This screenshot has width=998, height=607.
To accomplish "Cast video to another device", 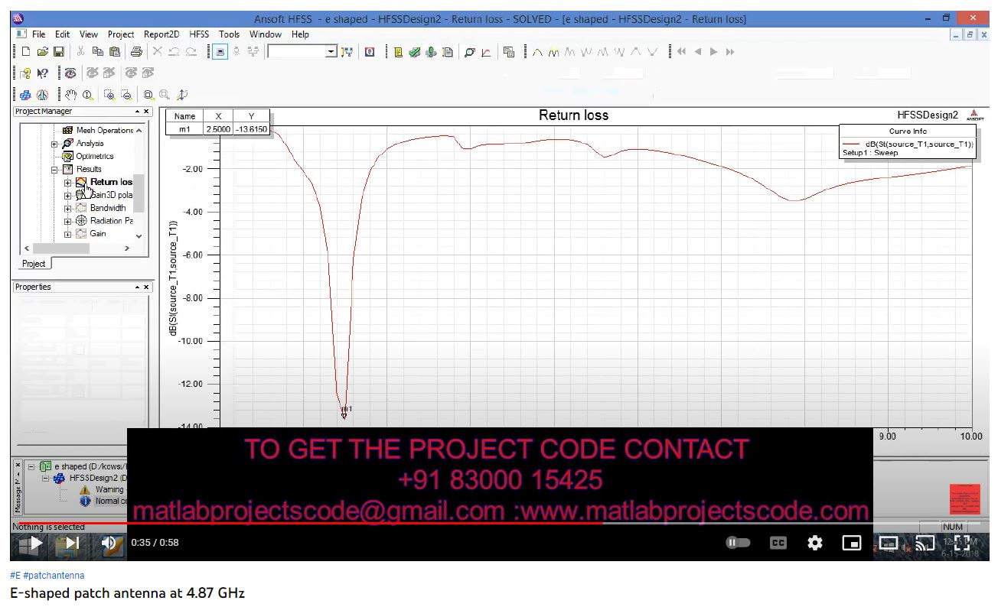I will click(x=925, y=542).
